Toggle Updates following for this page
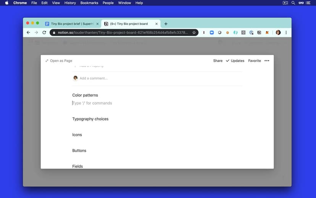 235,61
